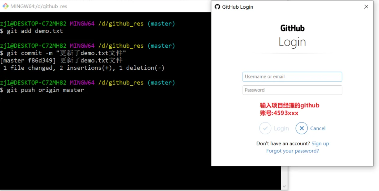Click the terminal scrollbar down arrow
Screen dimensions: 379x191
point(284,186)
